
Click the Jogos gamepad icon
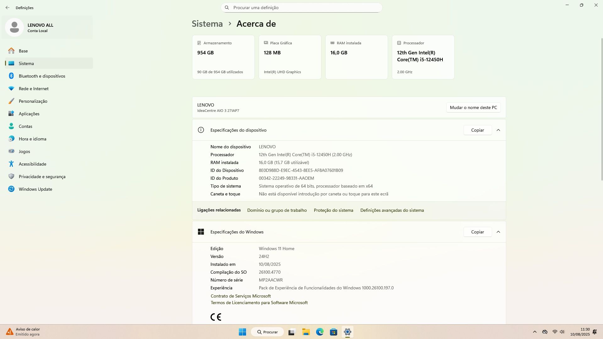pyautogui.click(x=11, y=151)
